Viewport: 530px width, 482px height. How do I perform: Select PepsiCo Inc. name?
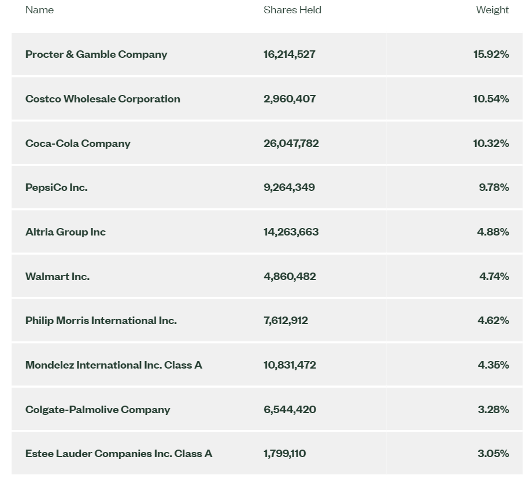pos(57,187)
